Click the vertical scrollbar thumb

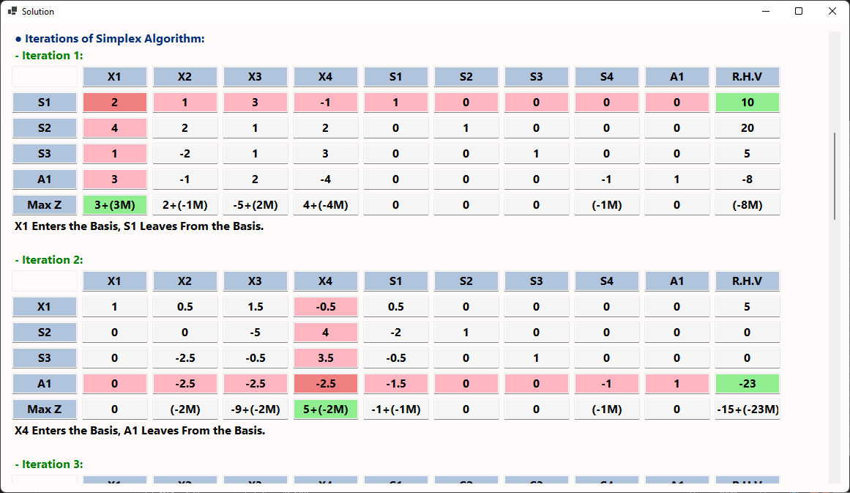[834, 176]
